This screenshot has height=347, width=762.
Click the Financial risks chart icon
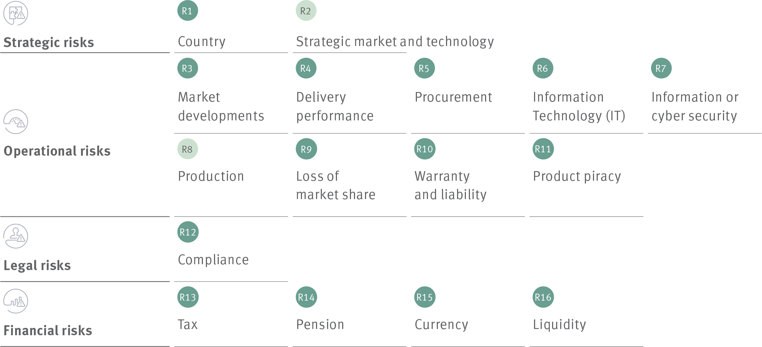16,301
